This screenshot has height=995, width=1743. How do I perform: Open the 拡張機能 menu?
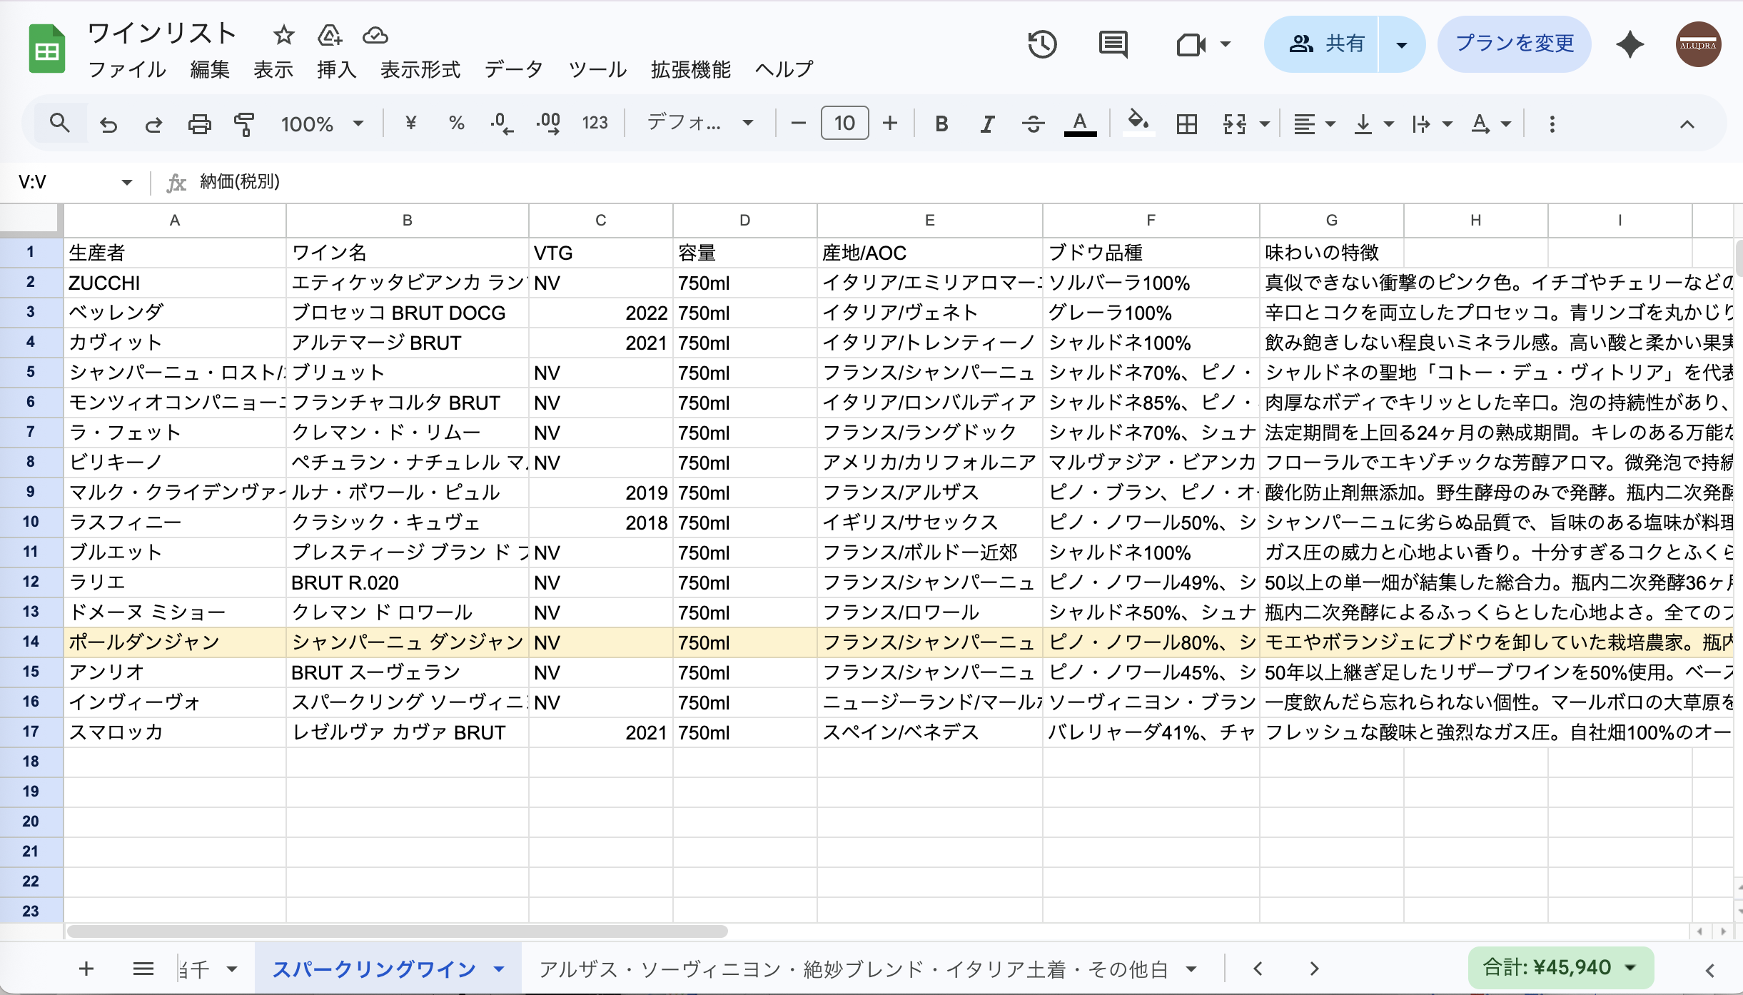pos(691,69)
